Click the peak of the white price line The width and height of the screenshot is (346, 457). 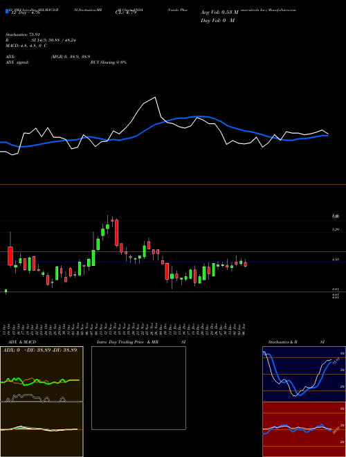coord(155,98)
